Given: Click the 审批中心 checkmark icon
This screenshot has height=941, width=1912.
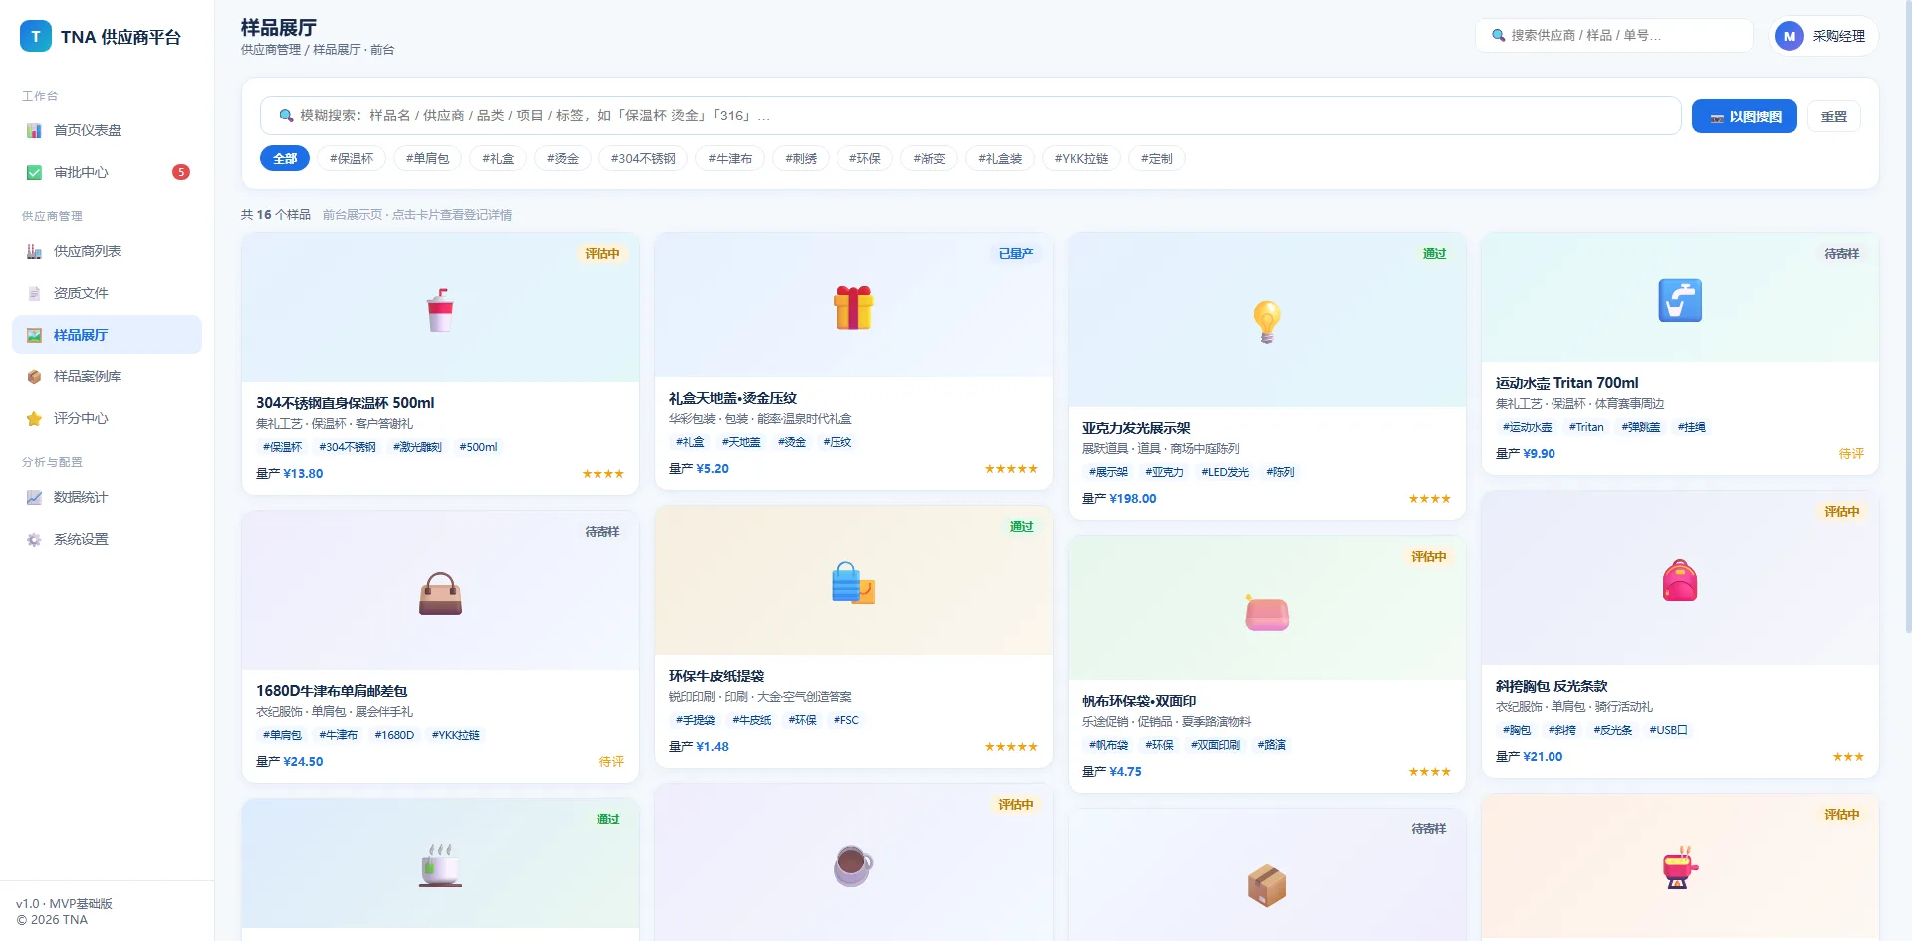Looking at the screenshot, I should pyautogui.click(x=34, y=173).
